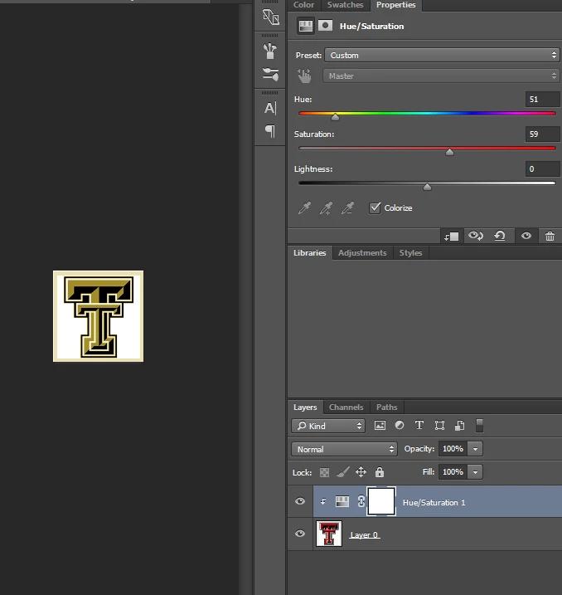Switch to the Adjustments tab
This screenshot has height=595, width=562.
(362, 253)
